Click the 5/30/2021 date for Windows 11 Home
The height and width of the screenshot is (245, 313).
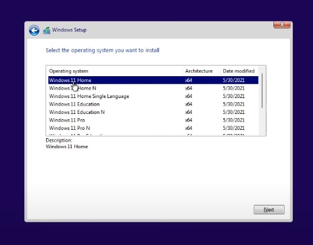234,80
